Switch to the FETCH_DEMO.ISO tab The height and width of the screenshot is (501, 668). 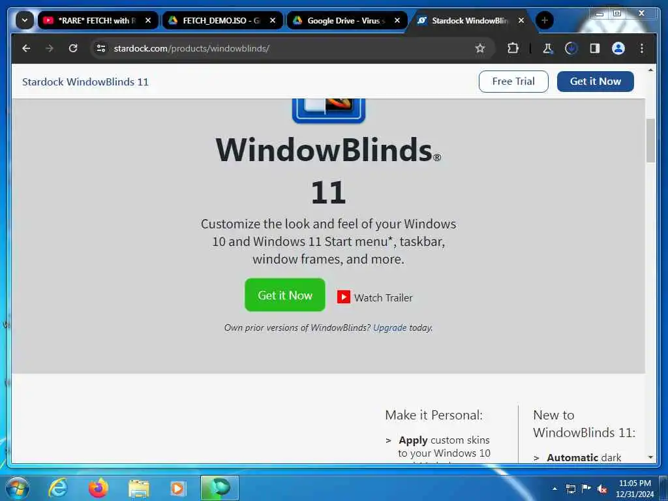(222, 20)
